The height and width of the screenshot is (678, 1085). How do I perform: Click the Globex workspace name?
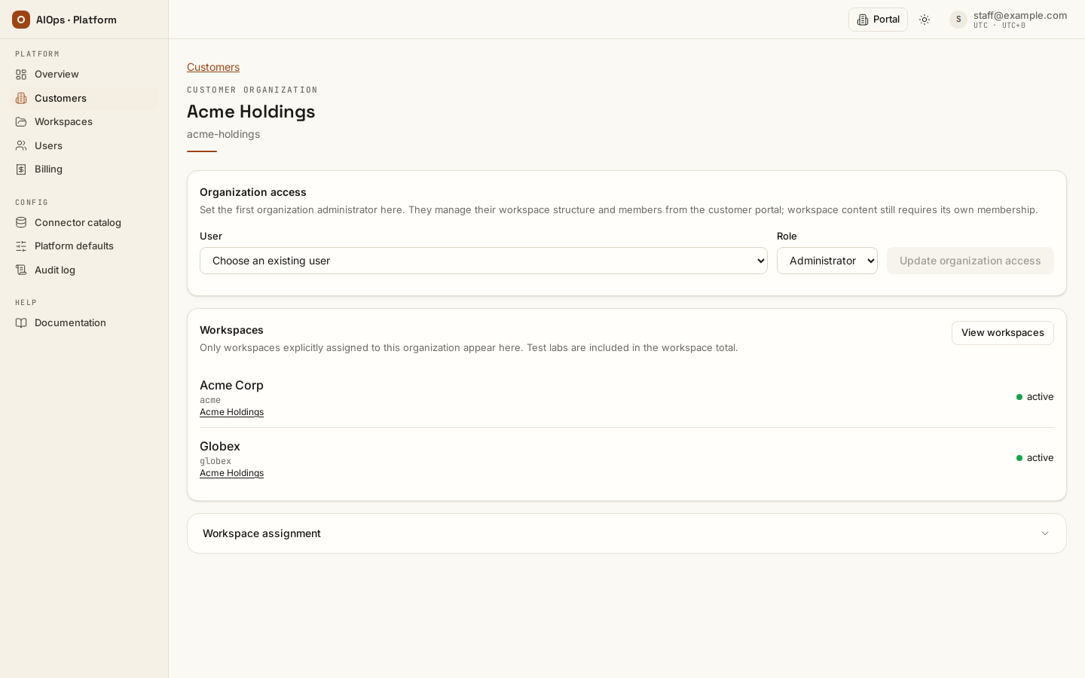pyautogui.click(x=220, y=446)
